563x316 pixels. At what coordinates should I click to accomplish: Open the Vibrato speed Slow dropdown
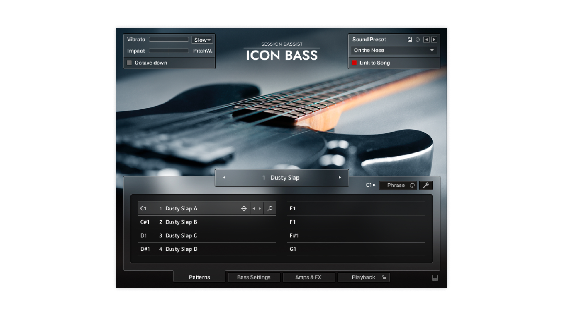click(202, 40)
